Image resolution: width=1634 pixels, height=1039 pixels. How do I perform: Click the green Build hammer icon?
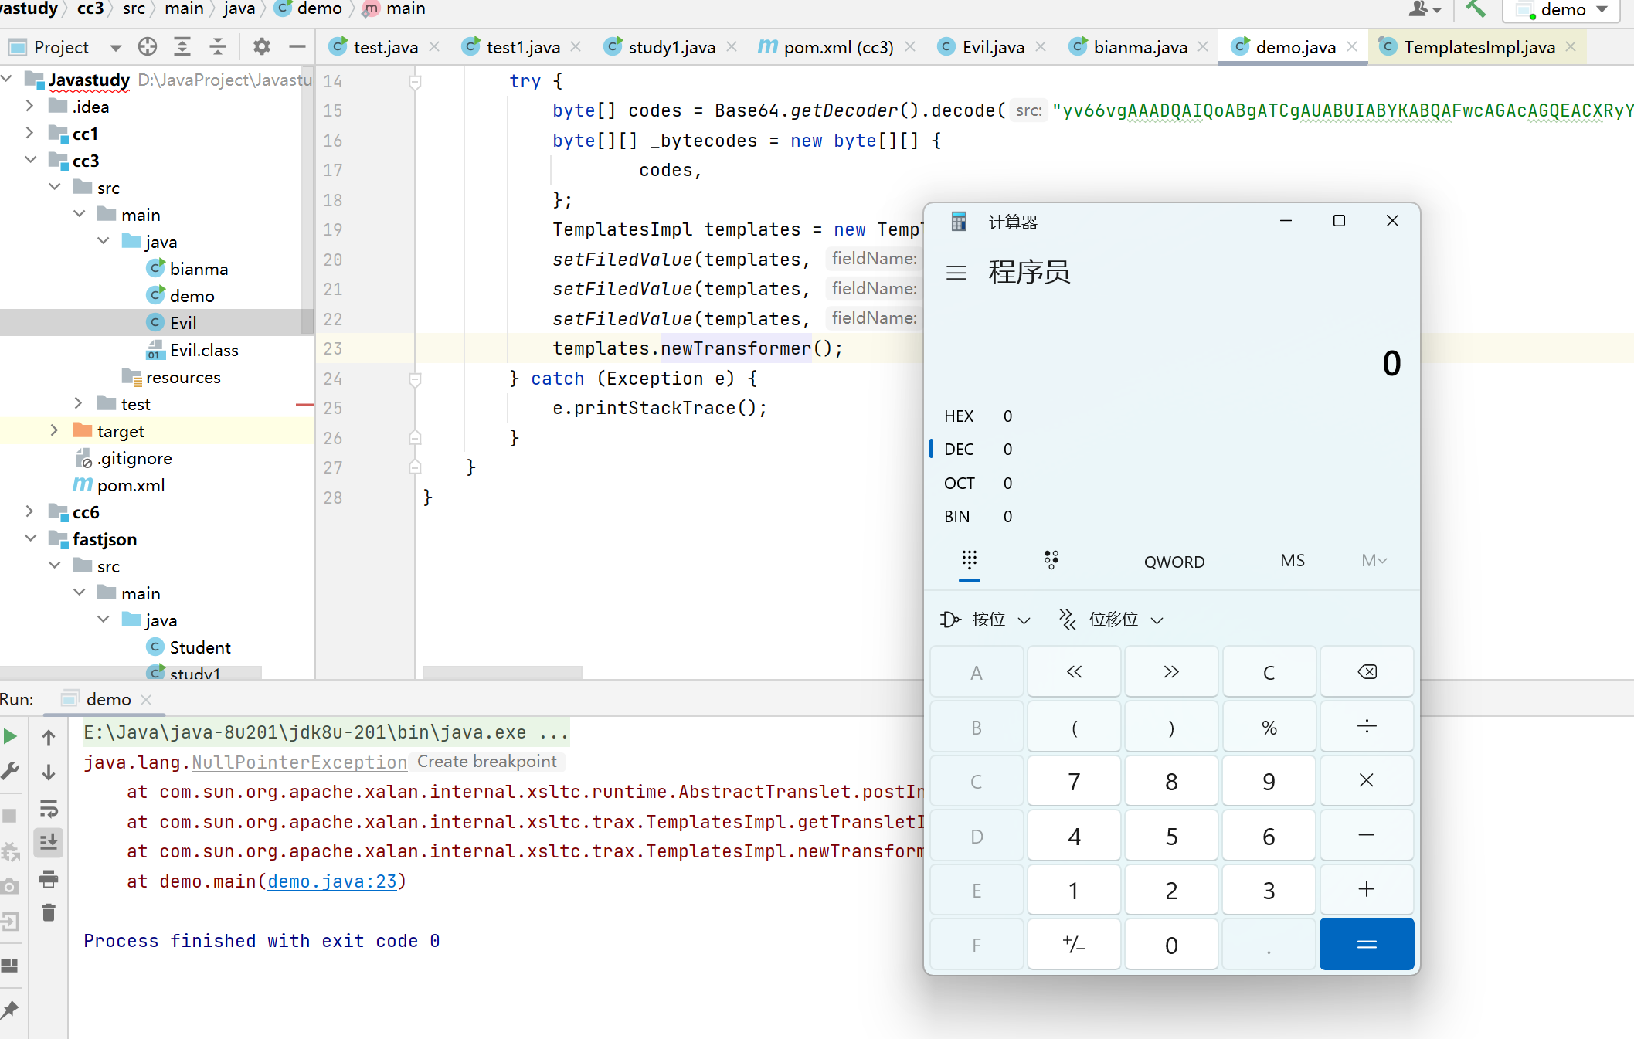[1476, 9]
